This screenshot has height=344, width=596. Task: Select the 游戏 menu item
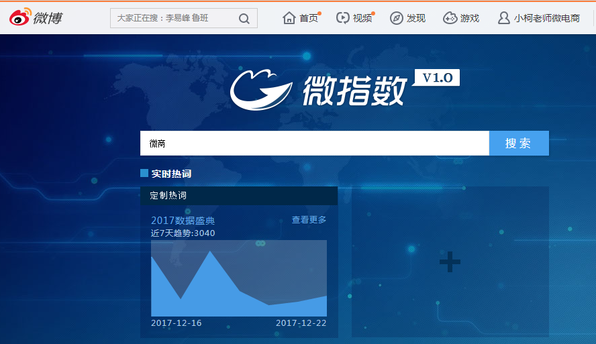[x=470, y=18]
